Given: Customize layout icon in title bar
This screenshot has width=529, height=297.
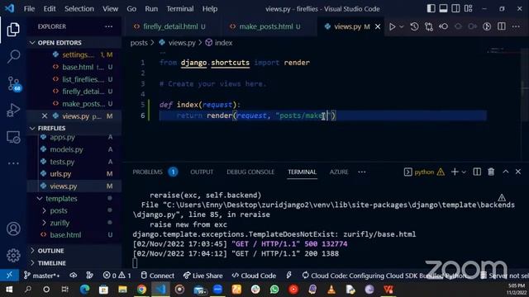Looking at the screenshot, I should point(468,9).
